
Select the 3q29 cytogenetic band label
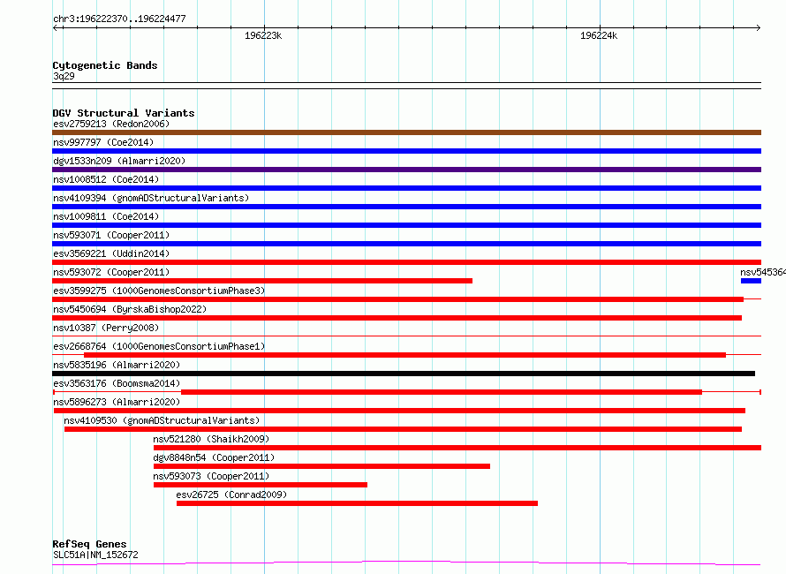[64, 76]
